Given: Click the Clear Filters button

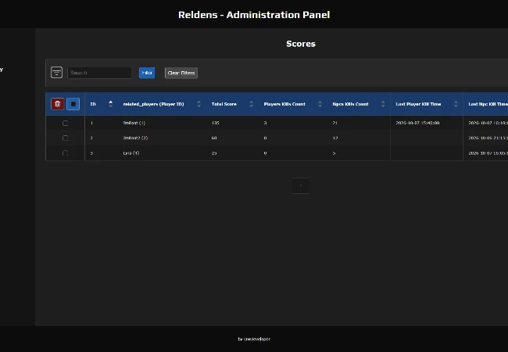Looking at the screenshot, I should click(181, 73).
